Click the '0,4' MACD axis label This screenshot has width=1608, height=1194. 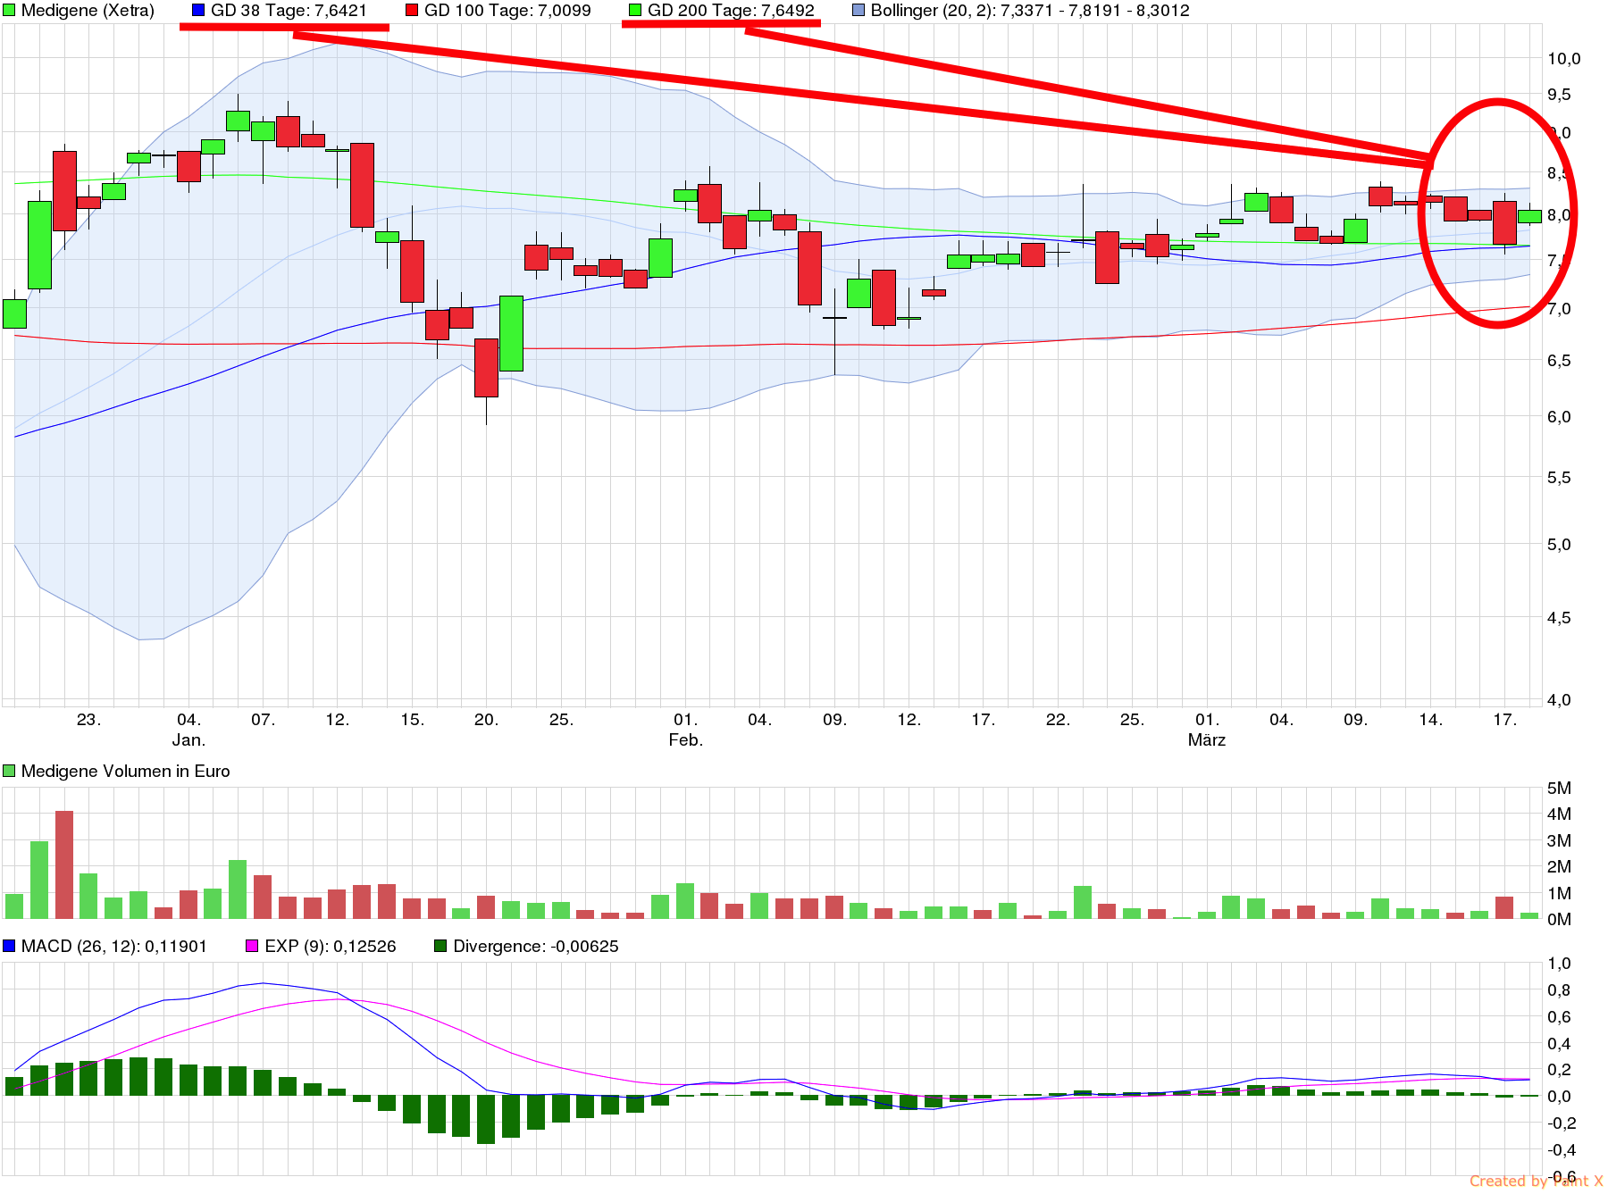click(1559, 1044)
